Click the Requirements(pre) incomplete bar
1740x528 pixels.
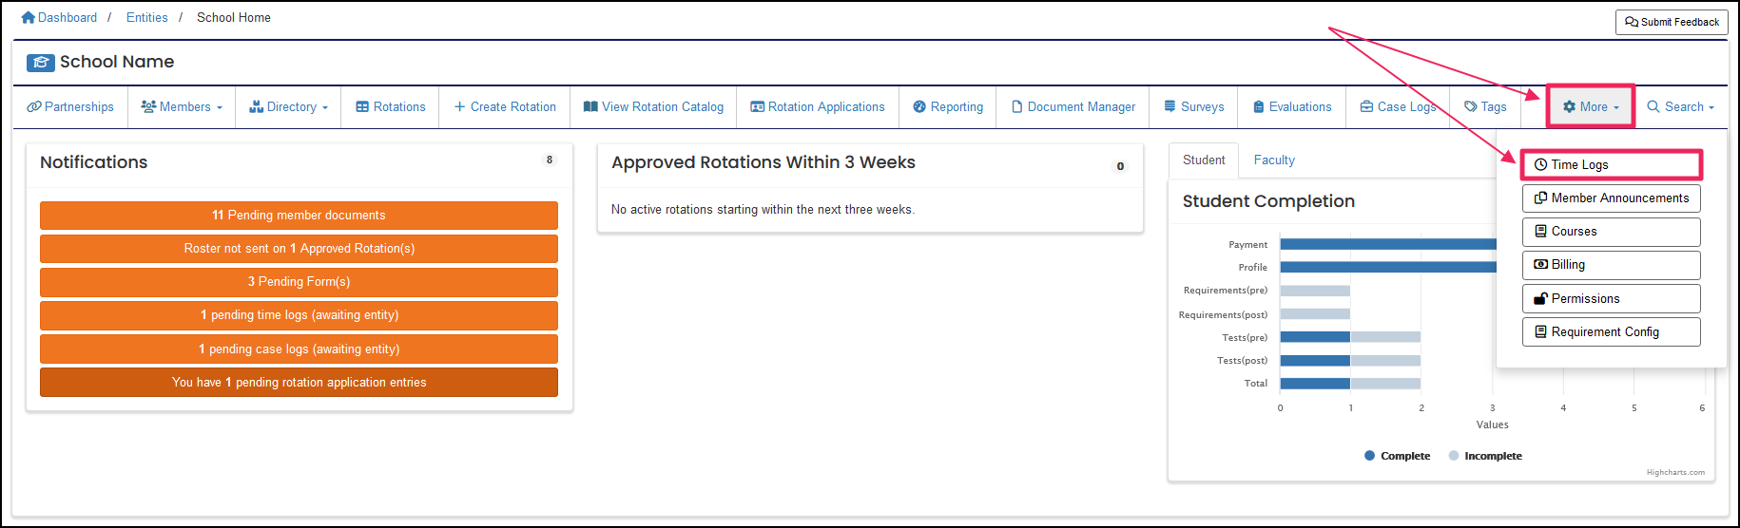(1315, 291)
